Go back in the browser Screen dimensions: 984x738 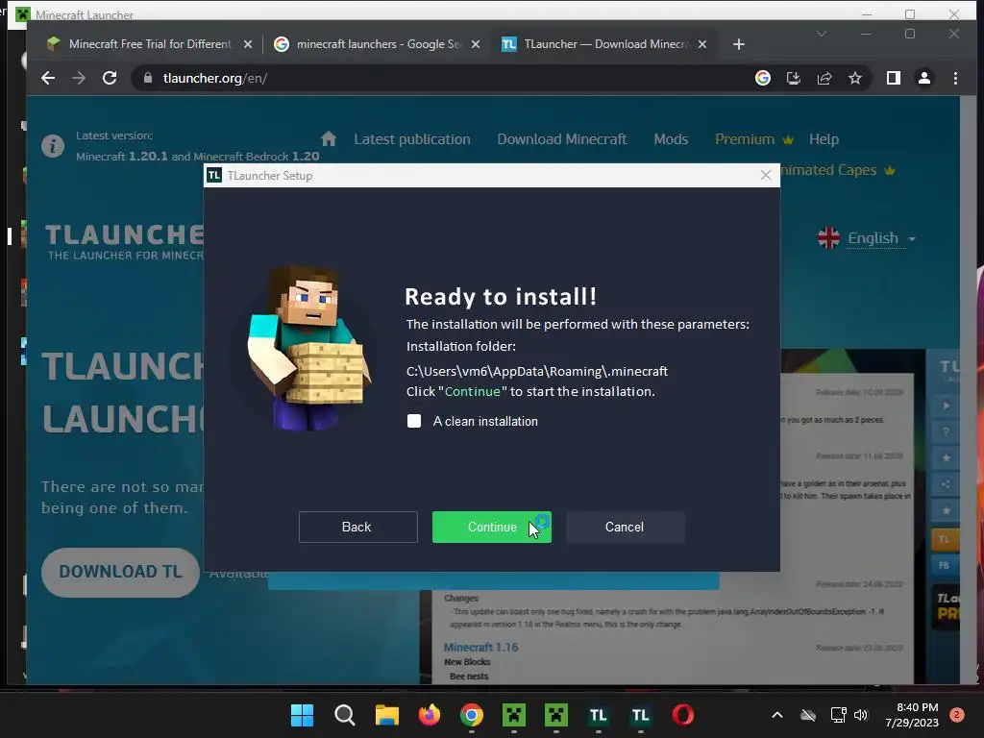48,78
